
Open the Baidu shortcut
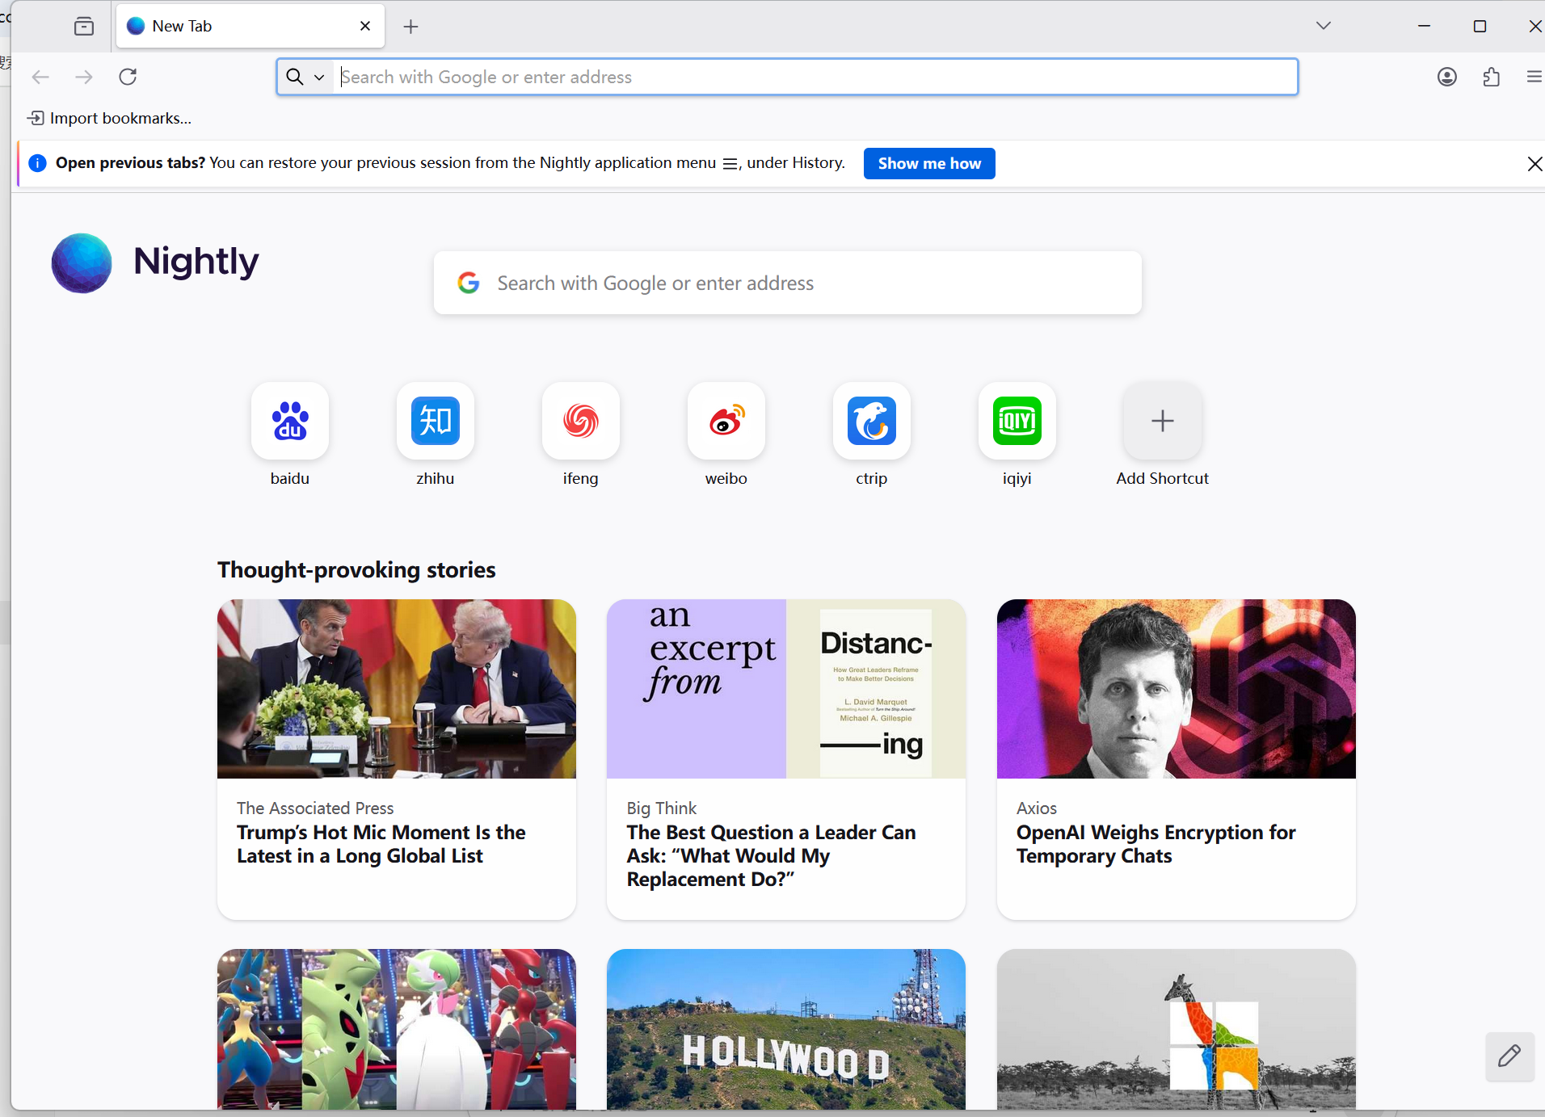[290, 421]
